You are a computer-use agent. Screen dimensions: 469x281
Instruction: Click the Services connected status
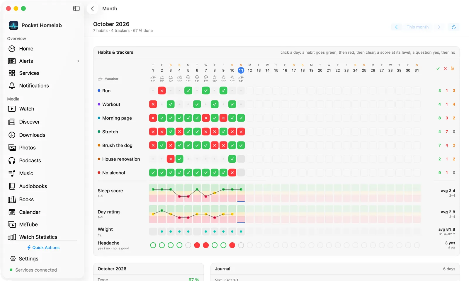33,270
